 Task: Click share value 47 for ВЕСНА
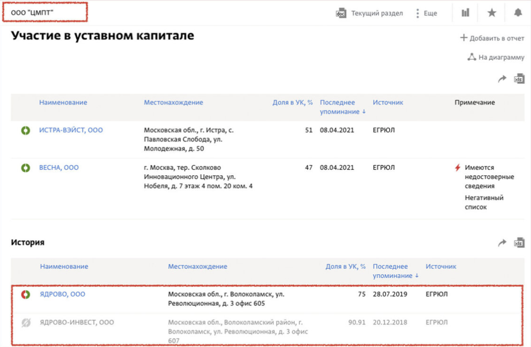coord(309,167)
